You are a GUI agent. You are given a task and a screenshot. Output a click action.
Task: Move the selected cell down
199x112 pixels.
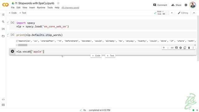pyautogui.click(x=168, y=48)
